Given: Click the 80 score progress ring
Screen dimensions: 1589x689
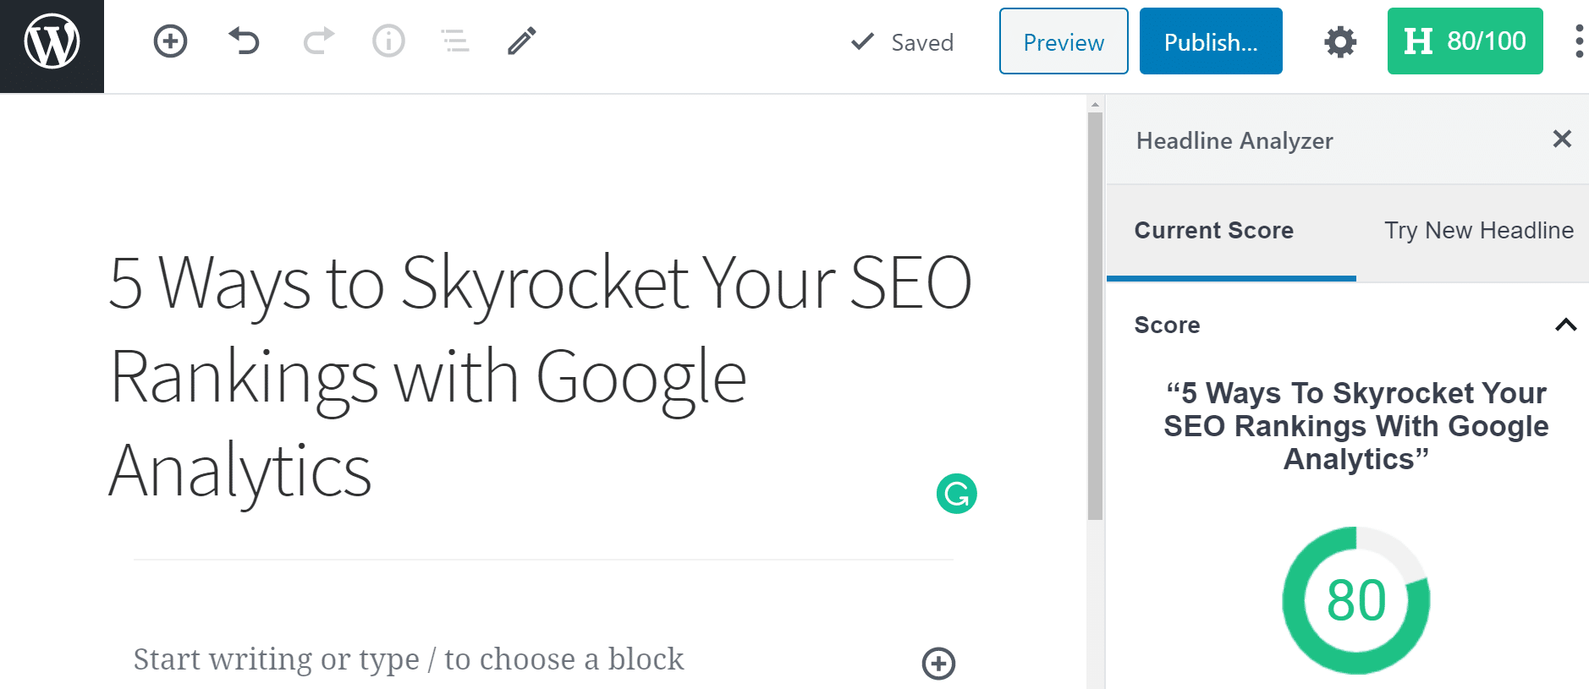Looking at the screenshot, I should click(1356, 600).
